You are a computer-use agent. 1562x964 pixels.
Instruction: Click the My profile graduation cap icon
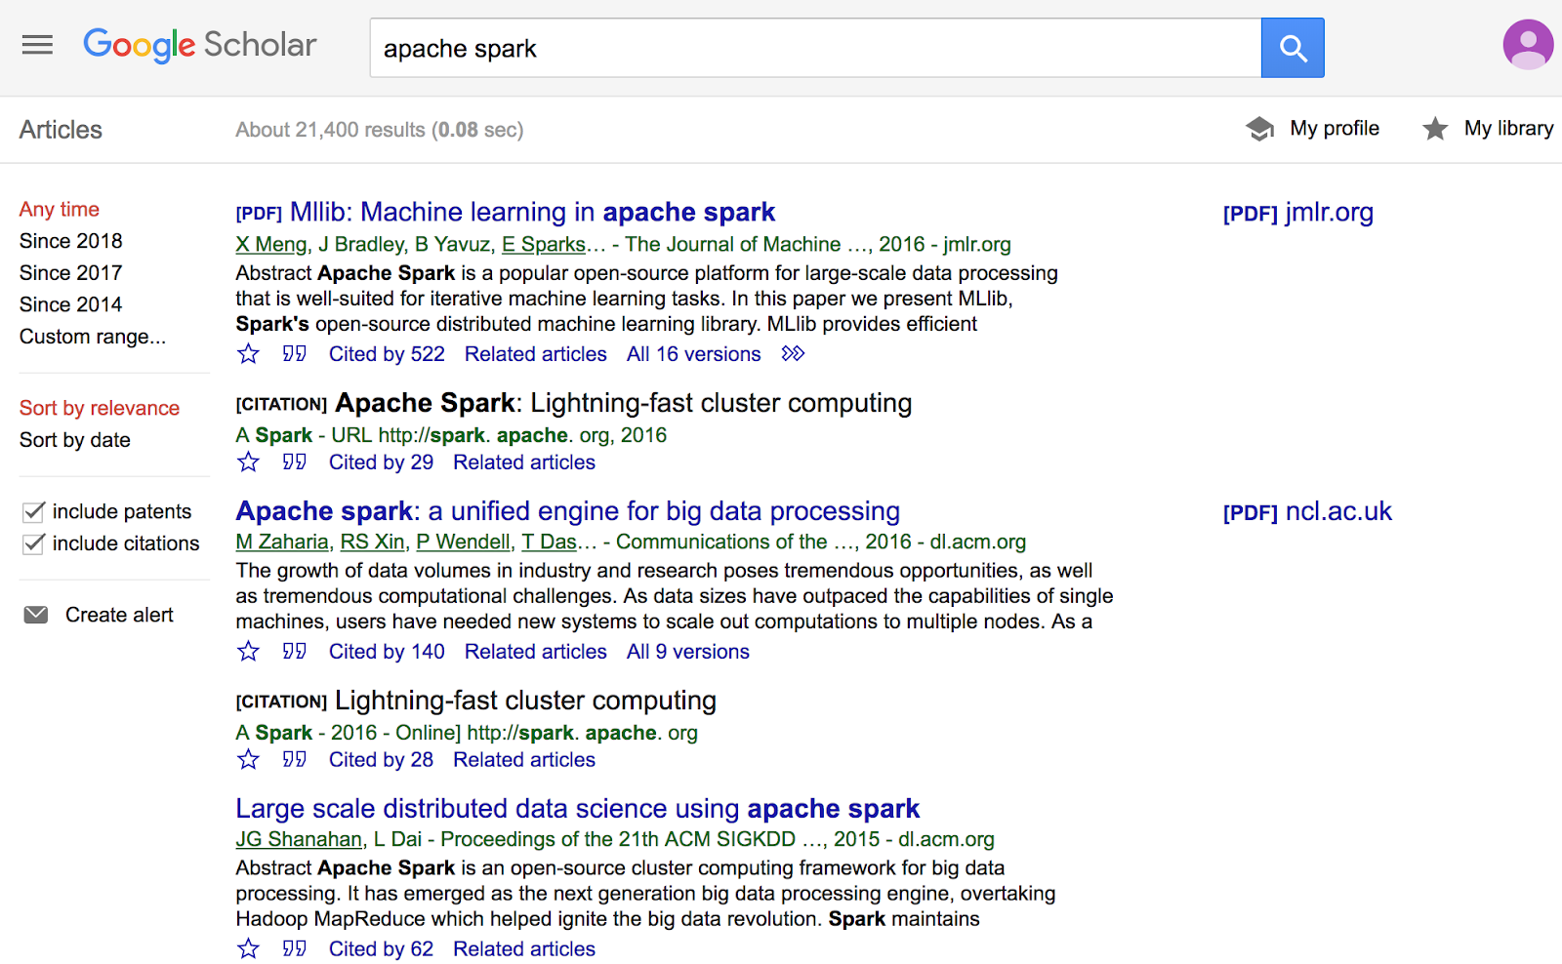tap(1260, 129)
